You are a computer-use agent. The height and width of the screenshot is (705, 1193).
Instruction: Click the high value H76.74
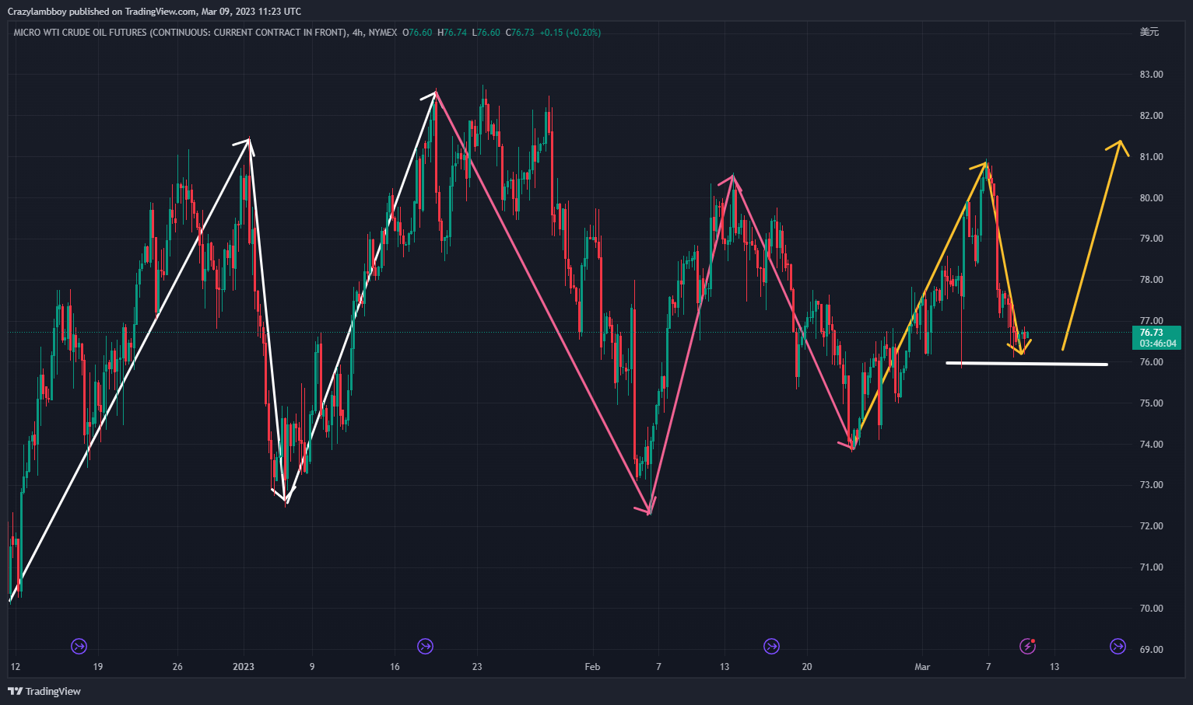point(452,33)
